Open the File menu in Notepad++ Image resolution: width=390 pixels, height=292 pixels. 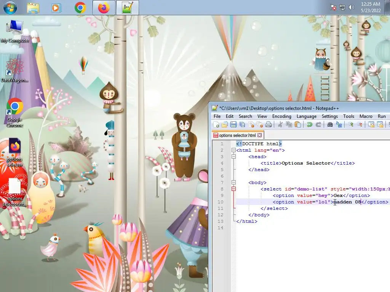pos(217,116)
